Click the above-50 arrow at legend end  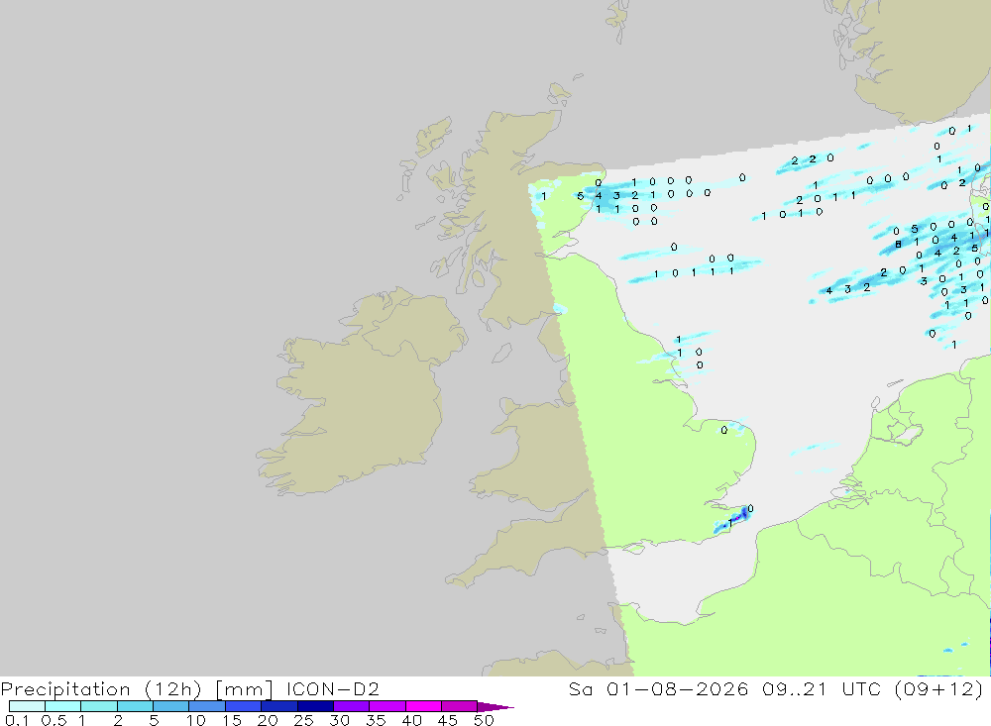coord(495,707)
